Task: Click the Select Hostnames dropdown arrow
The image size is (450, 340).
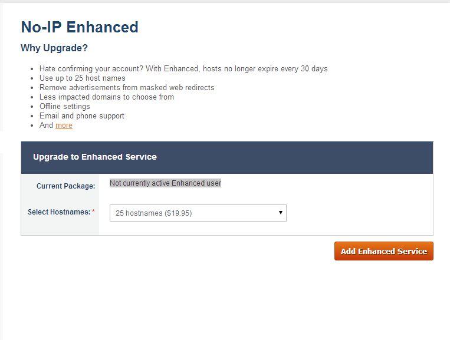Action: 281,213
